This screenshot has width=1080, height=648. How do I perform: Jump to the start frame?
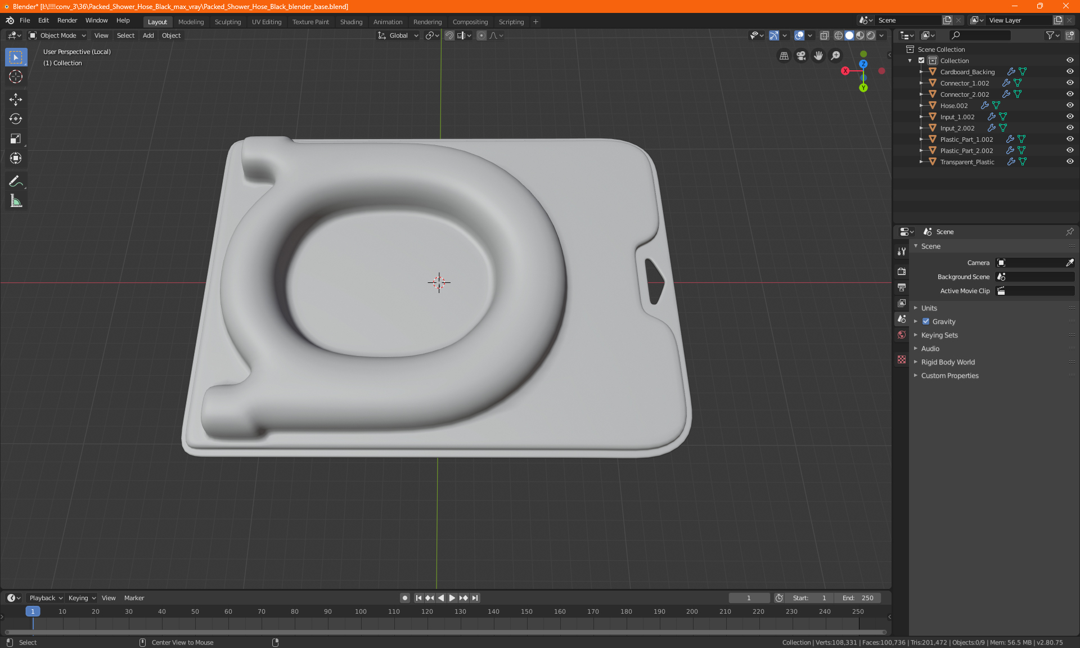(x=418, y=598)
